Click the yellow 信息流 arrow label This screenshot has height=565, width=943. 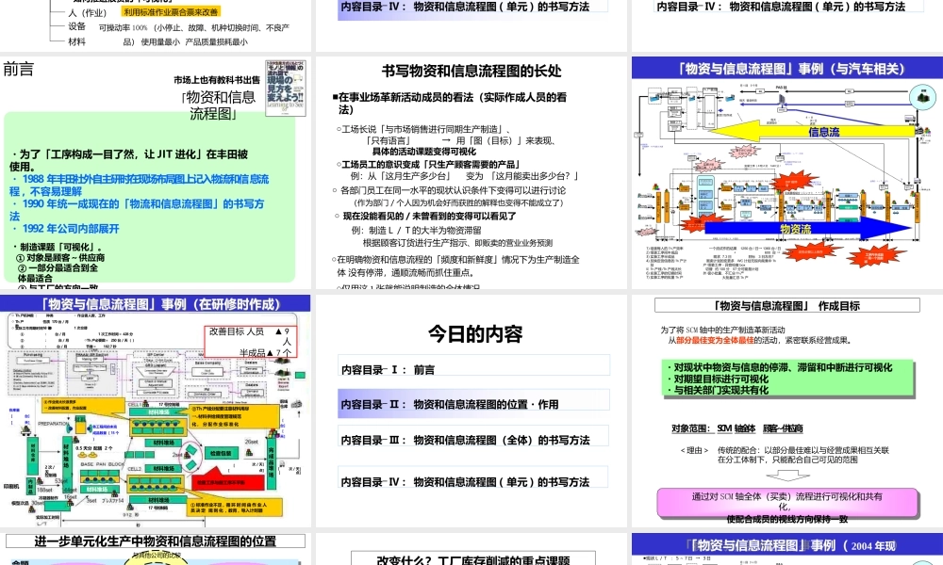(823, 132)
